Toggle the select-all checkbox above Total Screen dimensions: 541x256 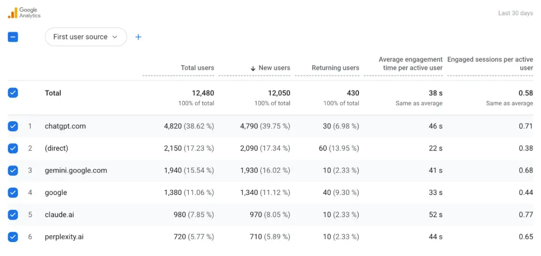13,37
